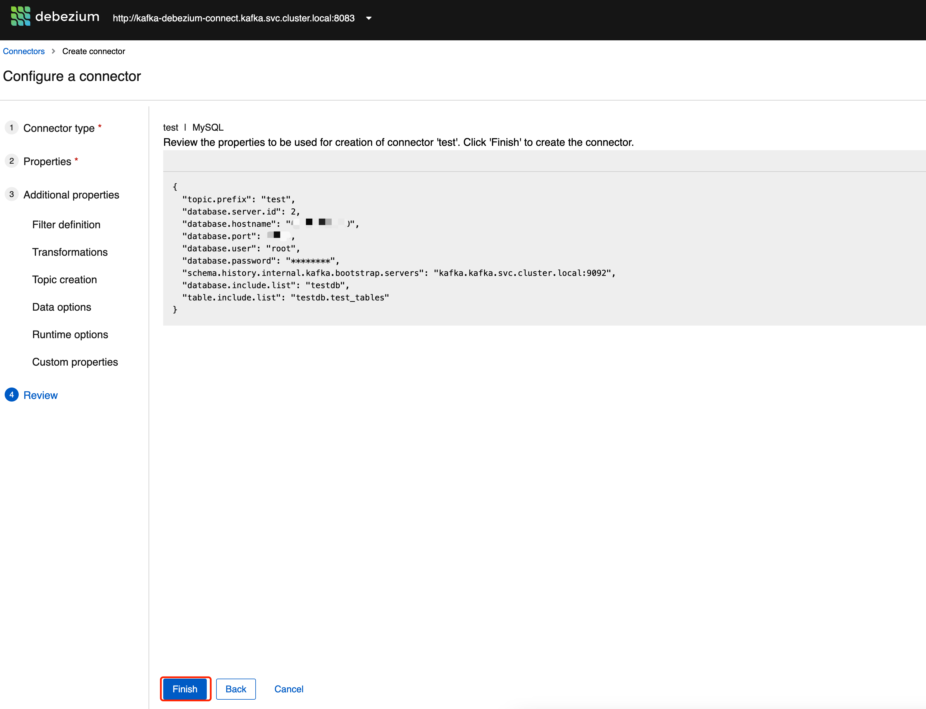Click the review instructions text
Image resolution: width=926 pixels, height=709 pixels.
[399, 142]
